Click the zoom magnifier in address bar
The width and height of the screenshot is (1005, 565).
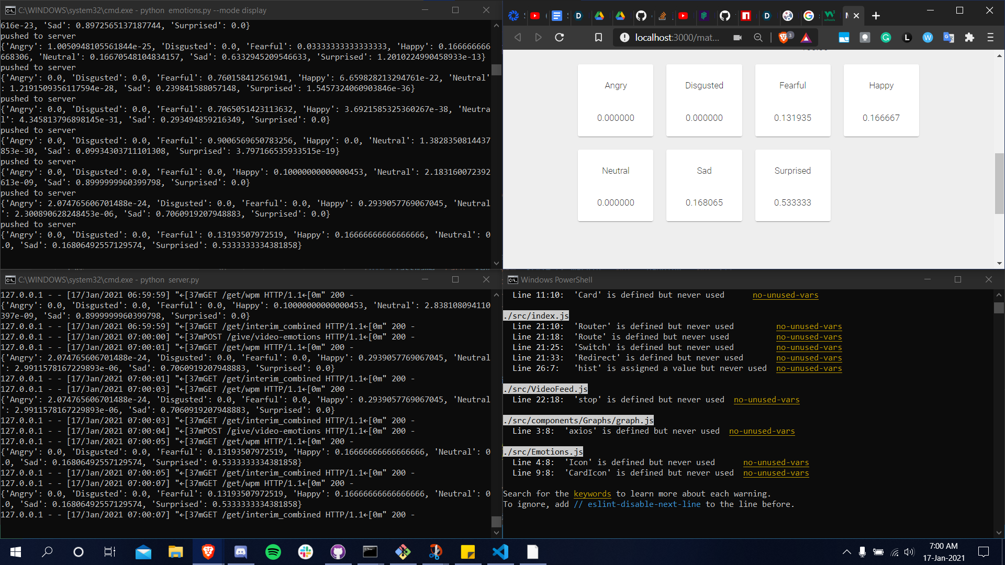point(758,37)
